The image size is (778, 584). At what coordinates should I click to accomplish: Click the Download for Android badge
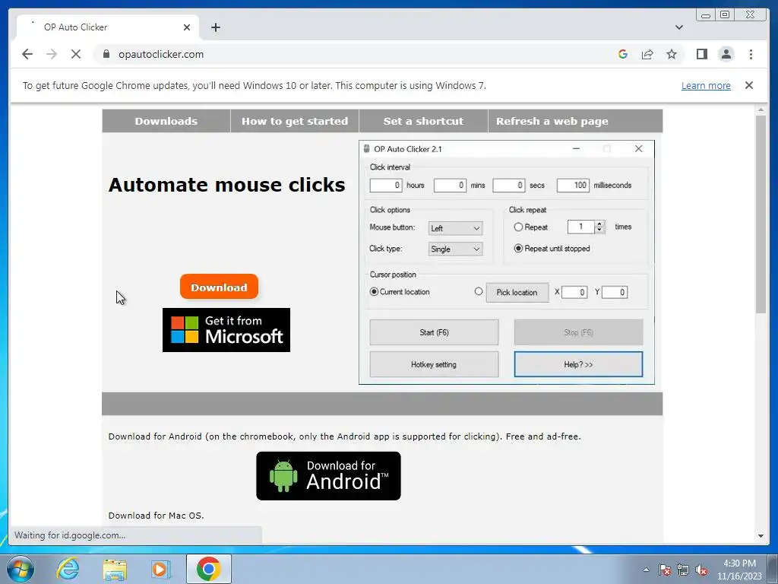[x=328, y=476]
